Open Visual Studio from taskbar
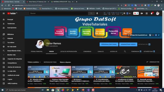The height and width of the screenshot is (92, 164). coord(88,90)
